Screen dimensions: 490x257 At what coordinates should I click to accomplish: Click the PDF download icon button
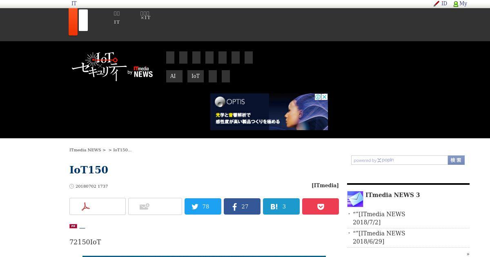pos(98,206)
